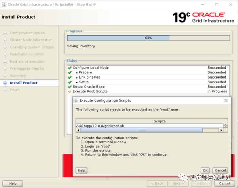Click Operating System Groups step
Viewport: 238px width, 188px height.
click(x=32, y=47)
